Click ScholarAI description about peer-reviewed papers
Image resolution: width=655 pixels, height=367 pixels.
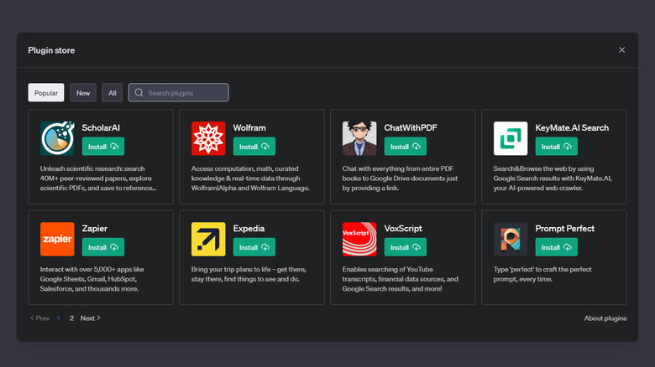(x=98, y=178)
